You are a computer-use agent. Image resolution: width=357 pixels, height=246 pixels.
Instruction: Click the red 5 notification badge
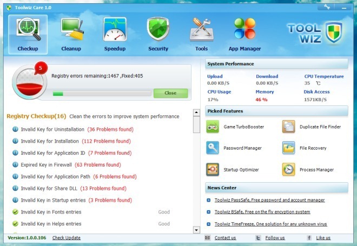[41, 68]
